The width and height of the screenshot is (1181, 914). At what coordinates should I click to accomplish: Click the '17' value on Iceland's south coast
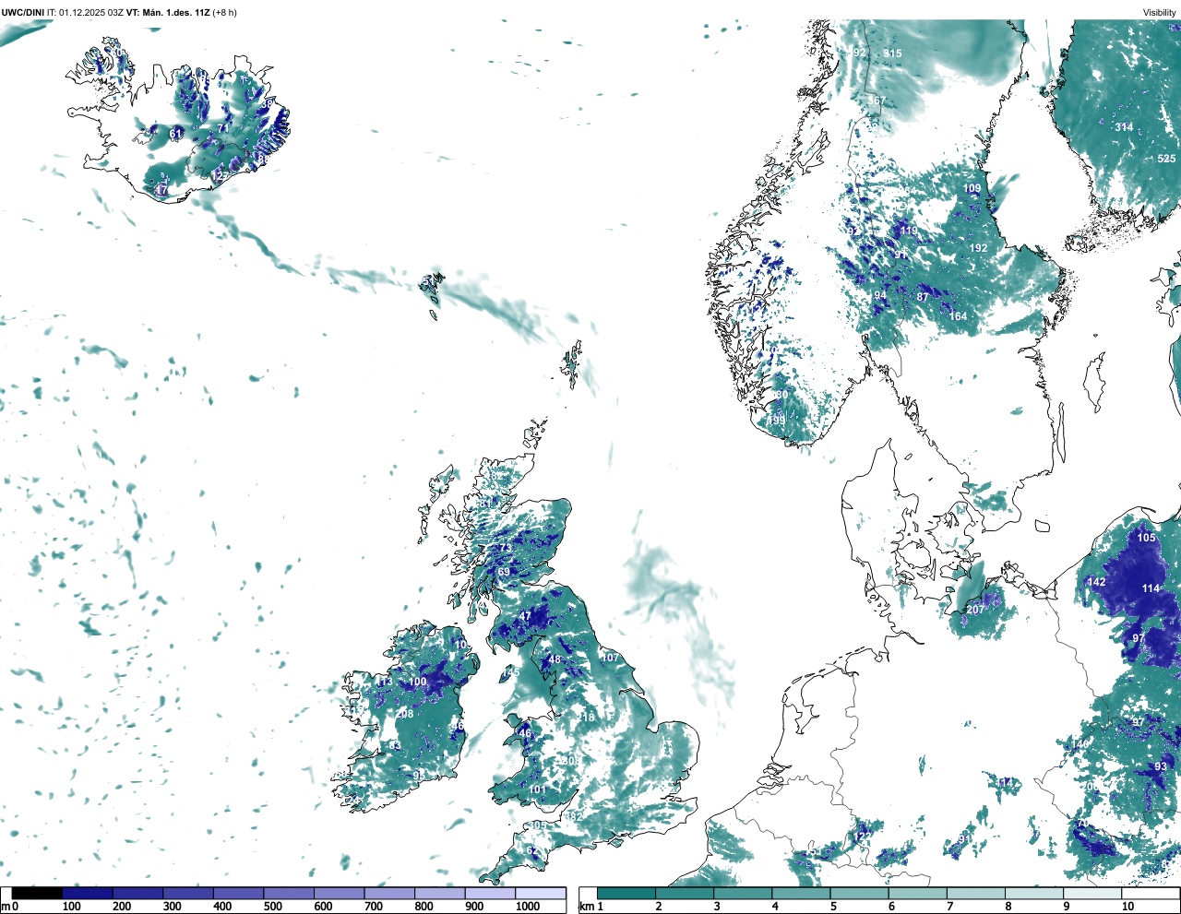(161, 190)
